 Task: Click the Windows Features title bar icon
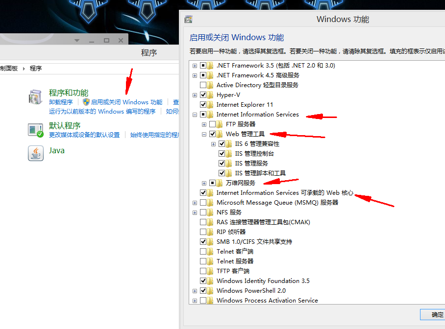click(189, 19)
